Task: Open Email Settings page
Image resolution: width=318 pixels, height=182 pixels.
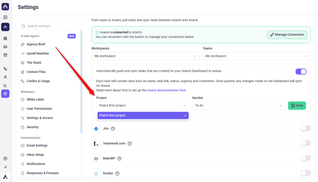Action: point(37,145)
